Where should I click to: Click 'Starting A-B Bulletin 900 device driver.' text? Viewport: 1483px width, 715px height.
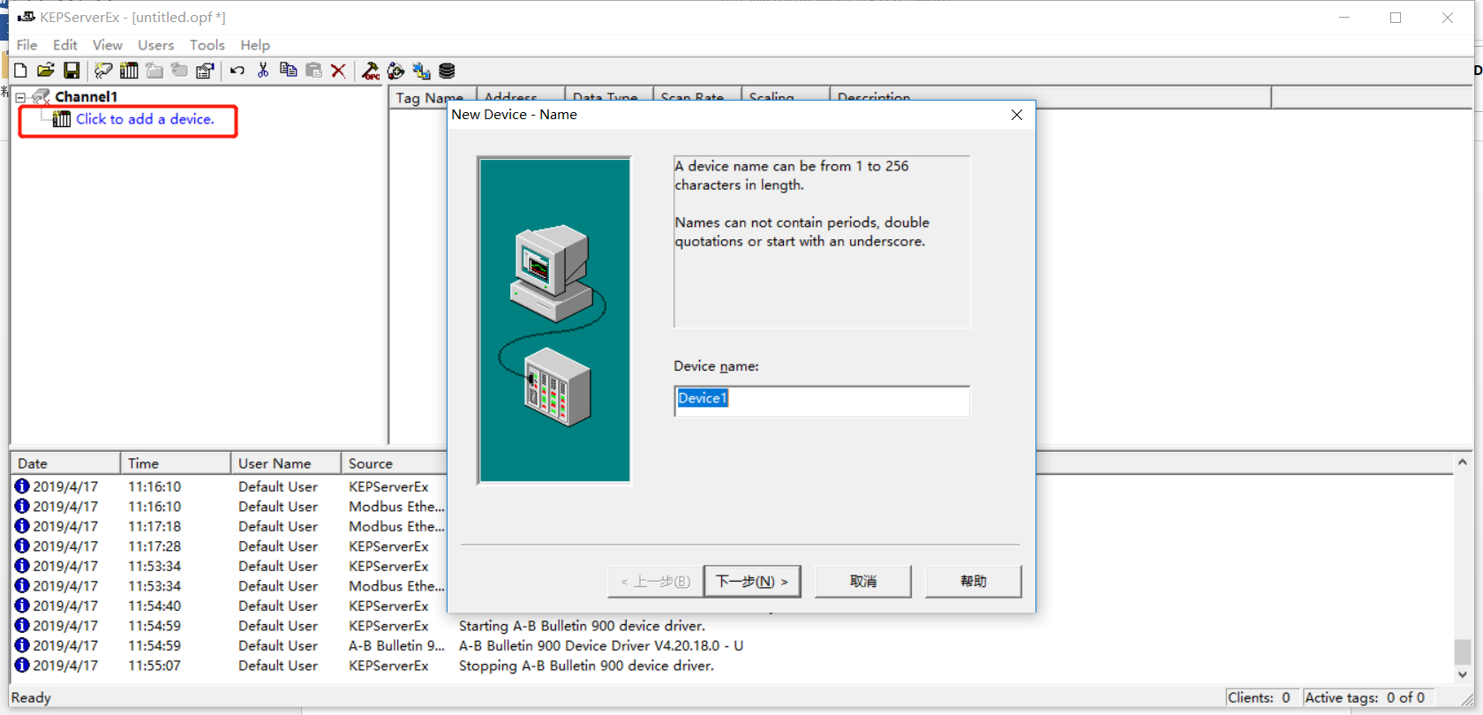(582, 626)
